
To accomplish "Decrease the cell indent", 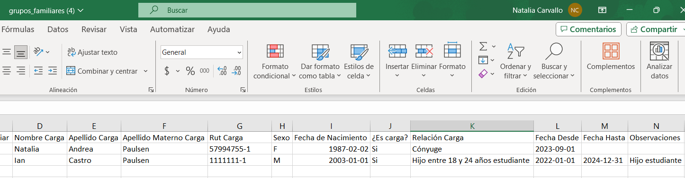I will coord(38,71).
